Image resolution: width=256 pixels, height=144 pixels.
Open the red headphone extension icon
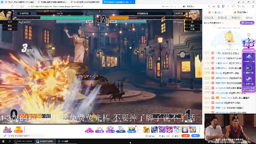[223, 6]
